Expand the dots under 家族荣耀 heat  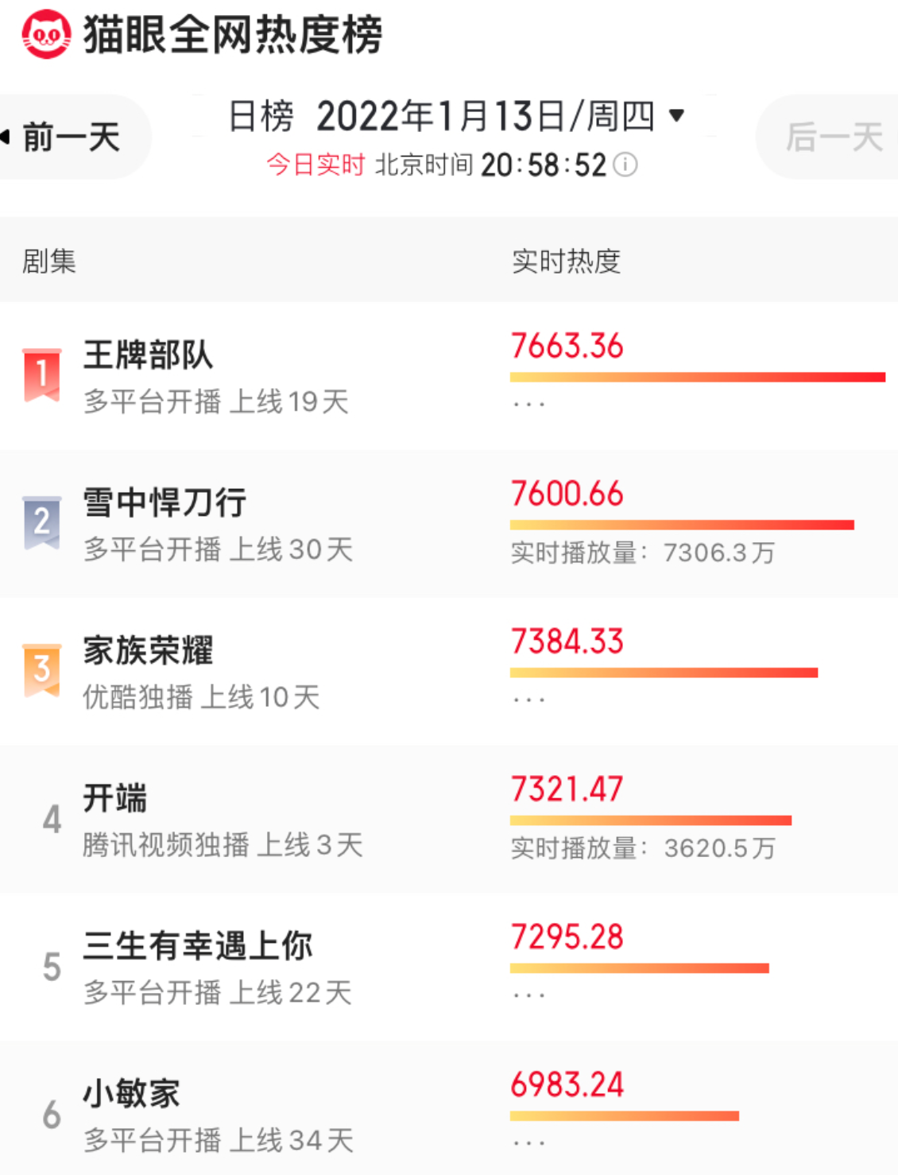click(528, 700)
